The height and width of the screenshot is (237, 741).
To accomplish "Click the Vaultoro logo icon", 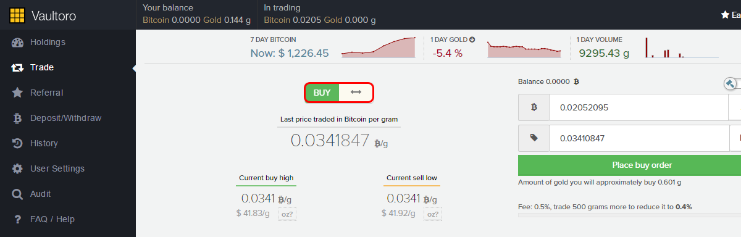I will (x=17, y=15).
